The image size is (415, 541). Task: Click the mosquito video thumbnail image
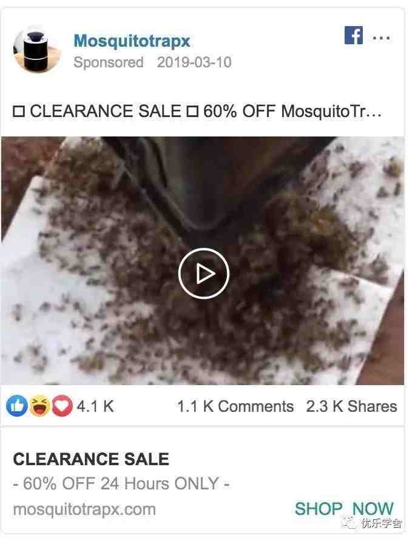point(203,261)
